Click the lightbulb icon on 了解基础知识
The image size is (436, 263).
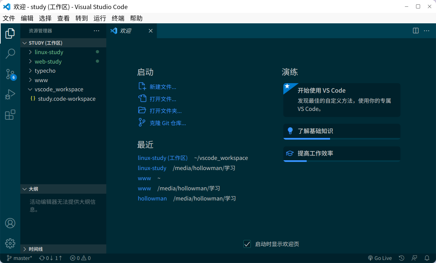[290, 131]
